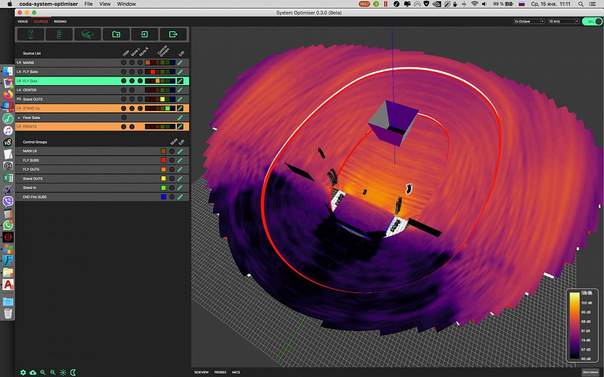Viewport: 604px width, 377px height.
Task: Click the Store Camera button
Action: click(x=590, y=372)
